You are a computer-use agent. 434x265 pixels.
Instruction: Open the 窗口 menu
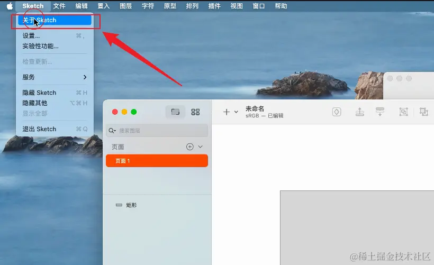[x=258, y=6]
